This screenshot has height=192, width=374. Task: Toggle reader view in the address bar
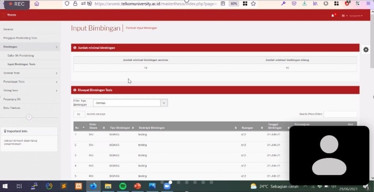coord(223,4)
